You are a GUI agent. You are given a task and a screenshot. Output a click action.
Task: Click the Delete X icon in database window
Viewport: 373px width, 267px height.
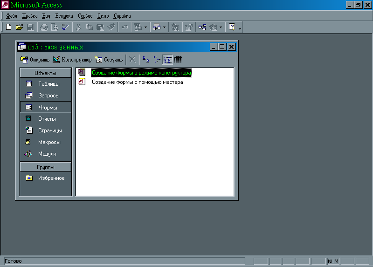pos(132,60)
